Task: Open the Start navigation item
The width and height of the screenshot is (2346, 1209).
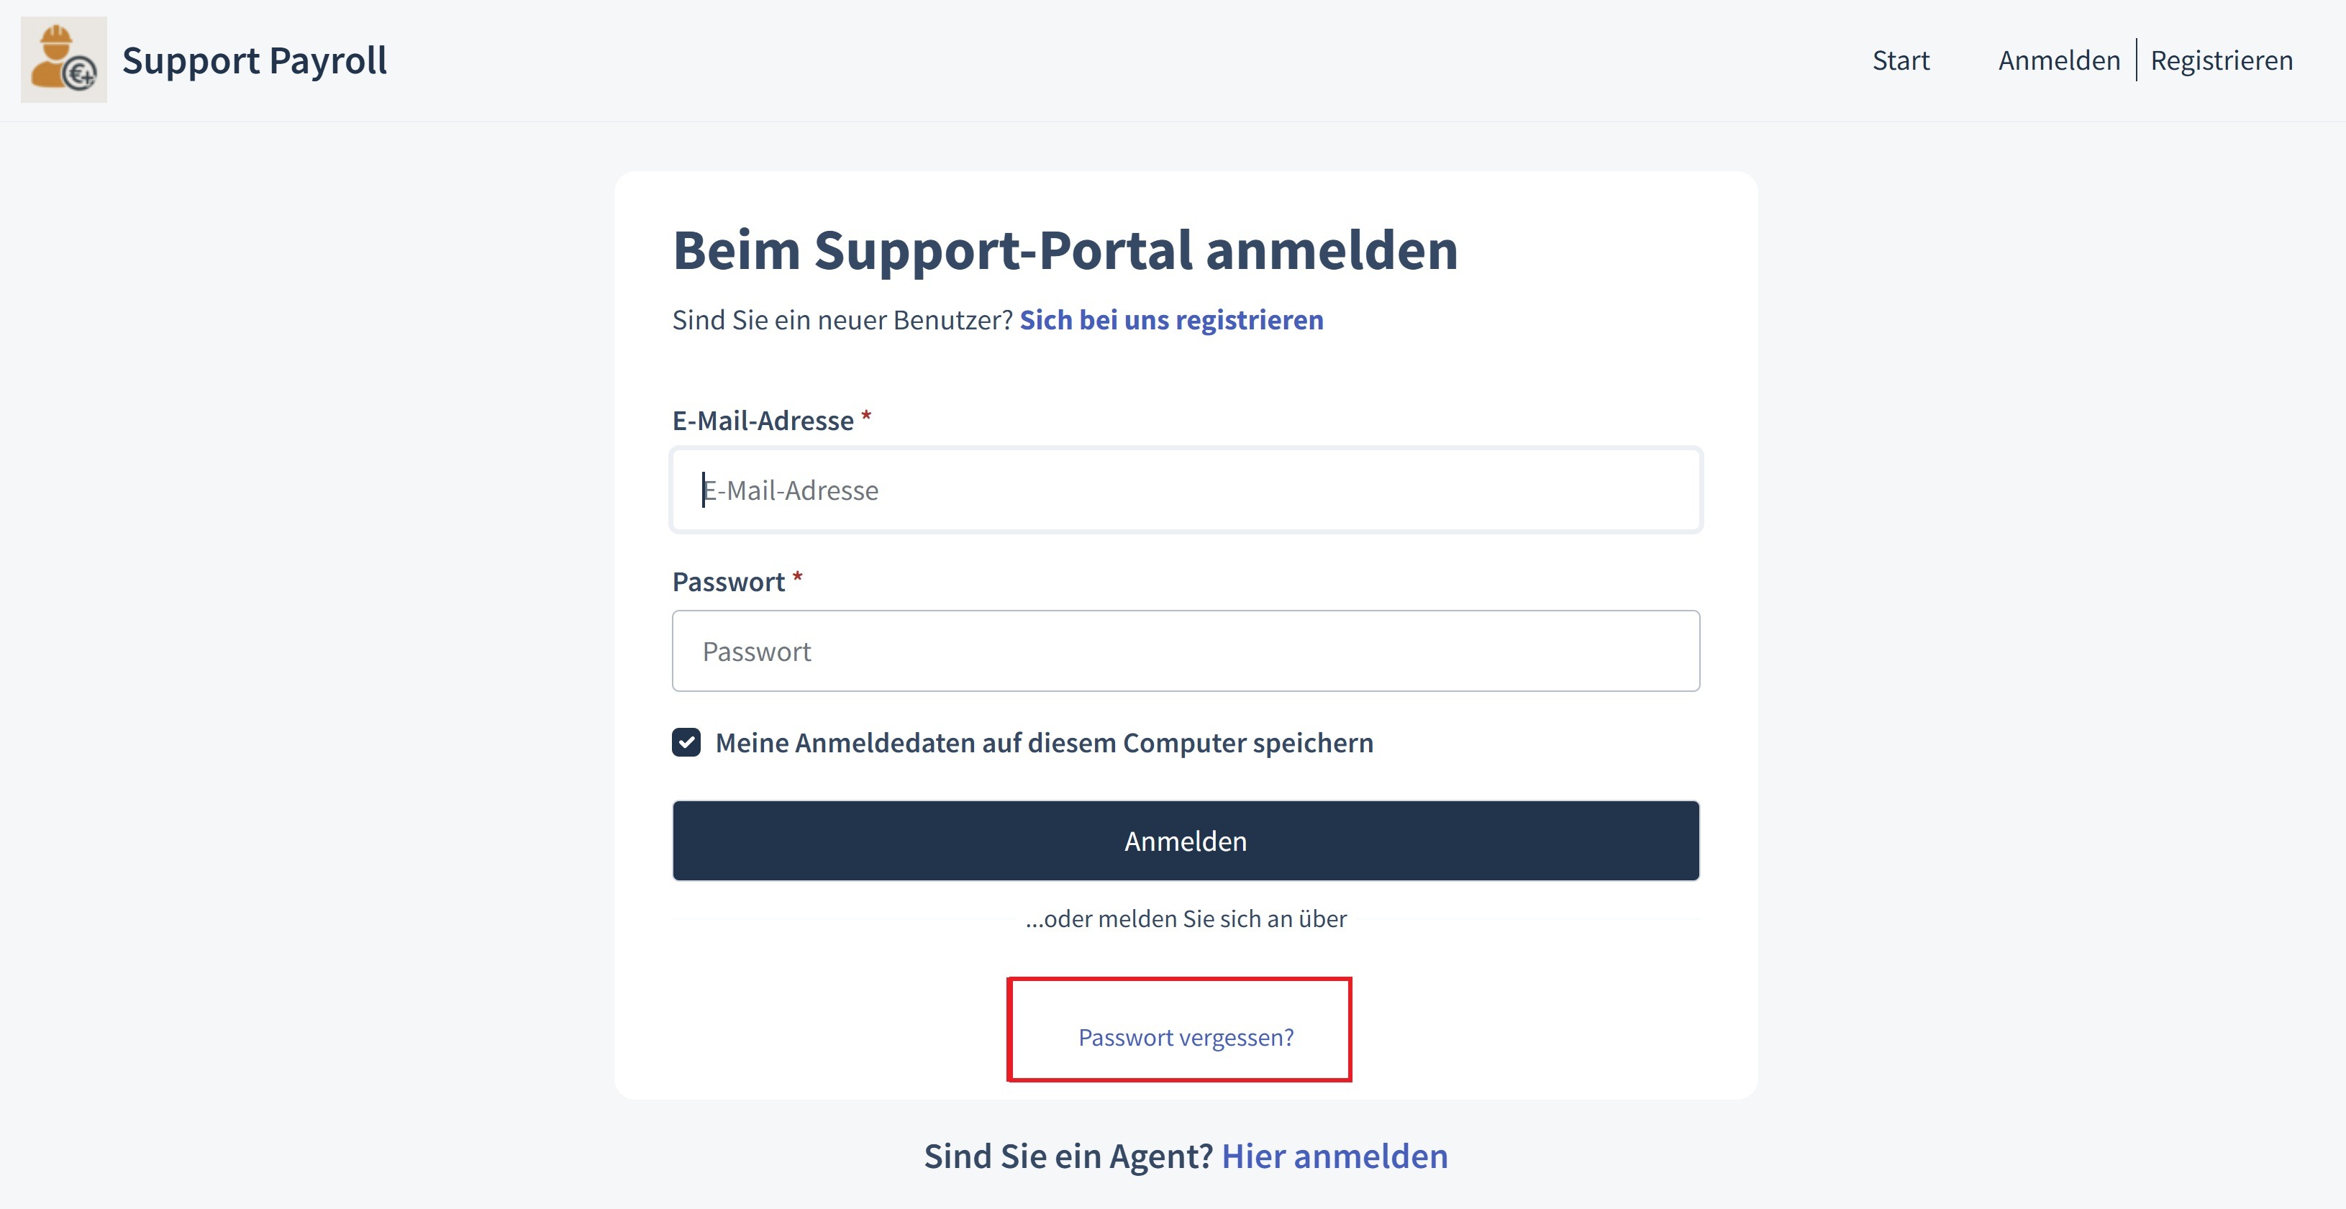Action: click(1900, 60)
